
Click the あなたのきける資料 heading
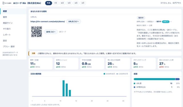click(39, 11)
